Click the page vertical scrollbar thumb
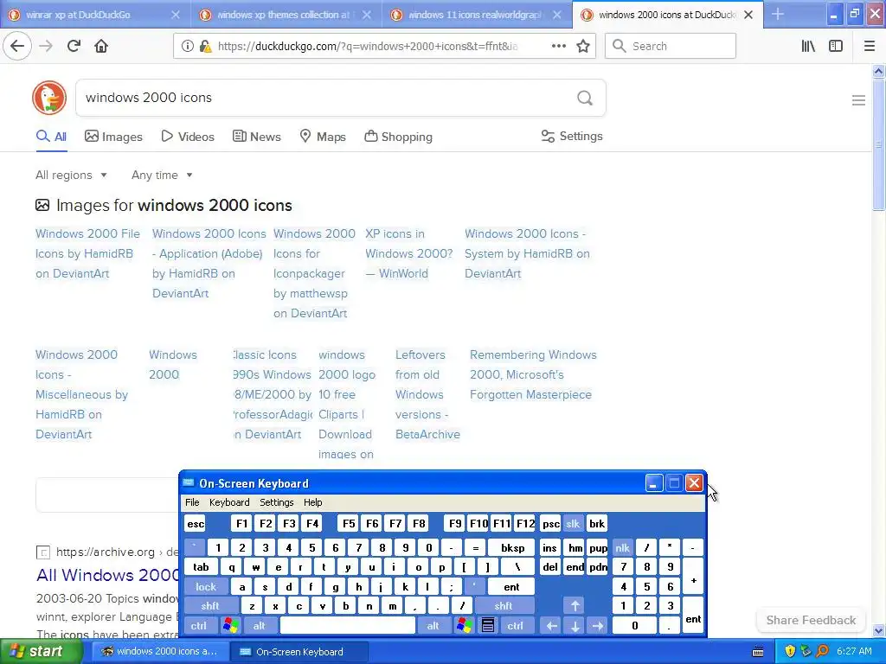Viewport: 886px width, 664px height. click(878, 144)
